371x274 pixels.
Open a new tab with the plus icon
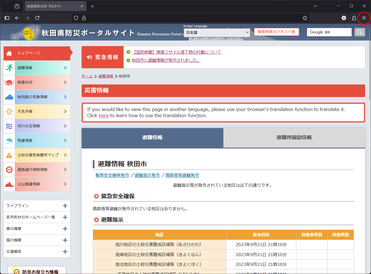point(93,6)
